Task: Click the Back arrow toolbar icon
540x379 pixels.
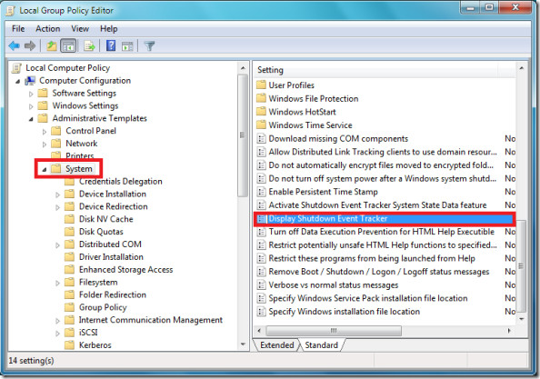Action: pyautogui.click(x=15, y=45)
